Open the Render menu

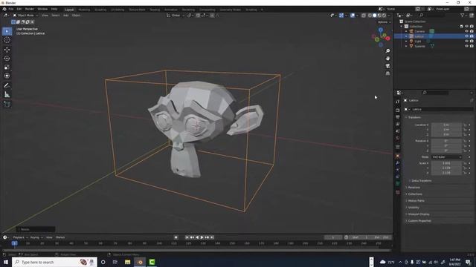click(30, 10)
